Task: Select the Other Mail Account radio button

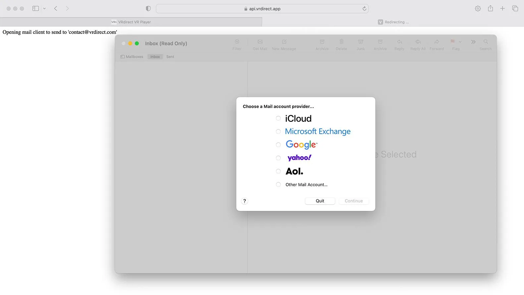Action: coord(278,184)
